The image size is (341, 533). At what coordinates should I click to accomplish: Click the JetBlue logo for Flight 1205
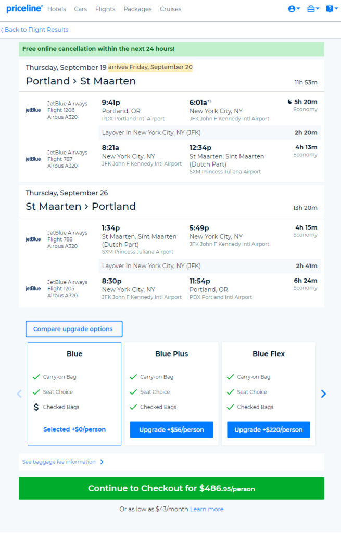click(x=33, y=288)
